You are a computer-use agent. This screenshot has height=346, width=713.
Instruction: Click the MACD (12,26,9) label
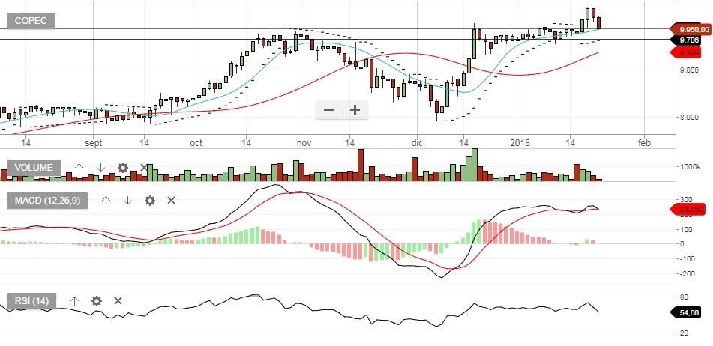[x=47, y=201]
